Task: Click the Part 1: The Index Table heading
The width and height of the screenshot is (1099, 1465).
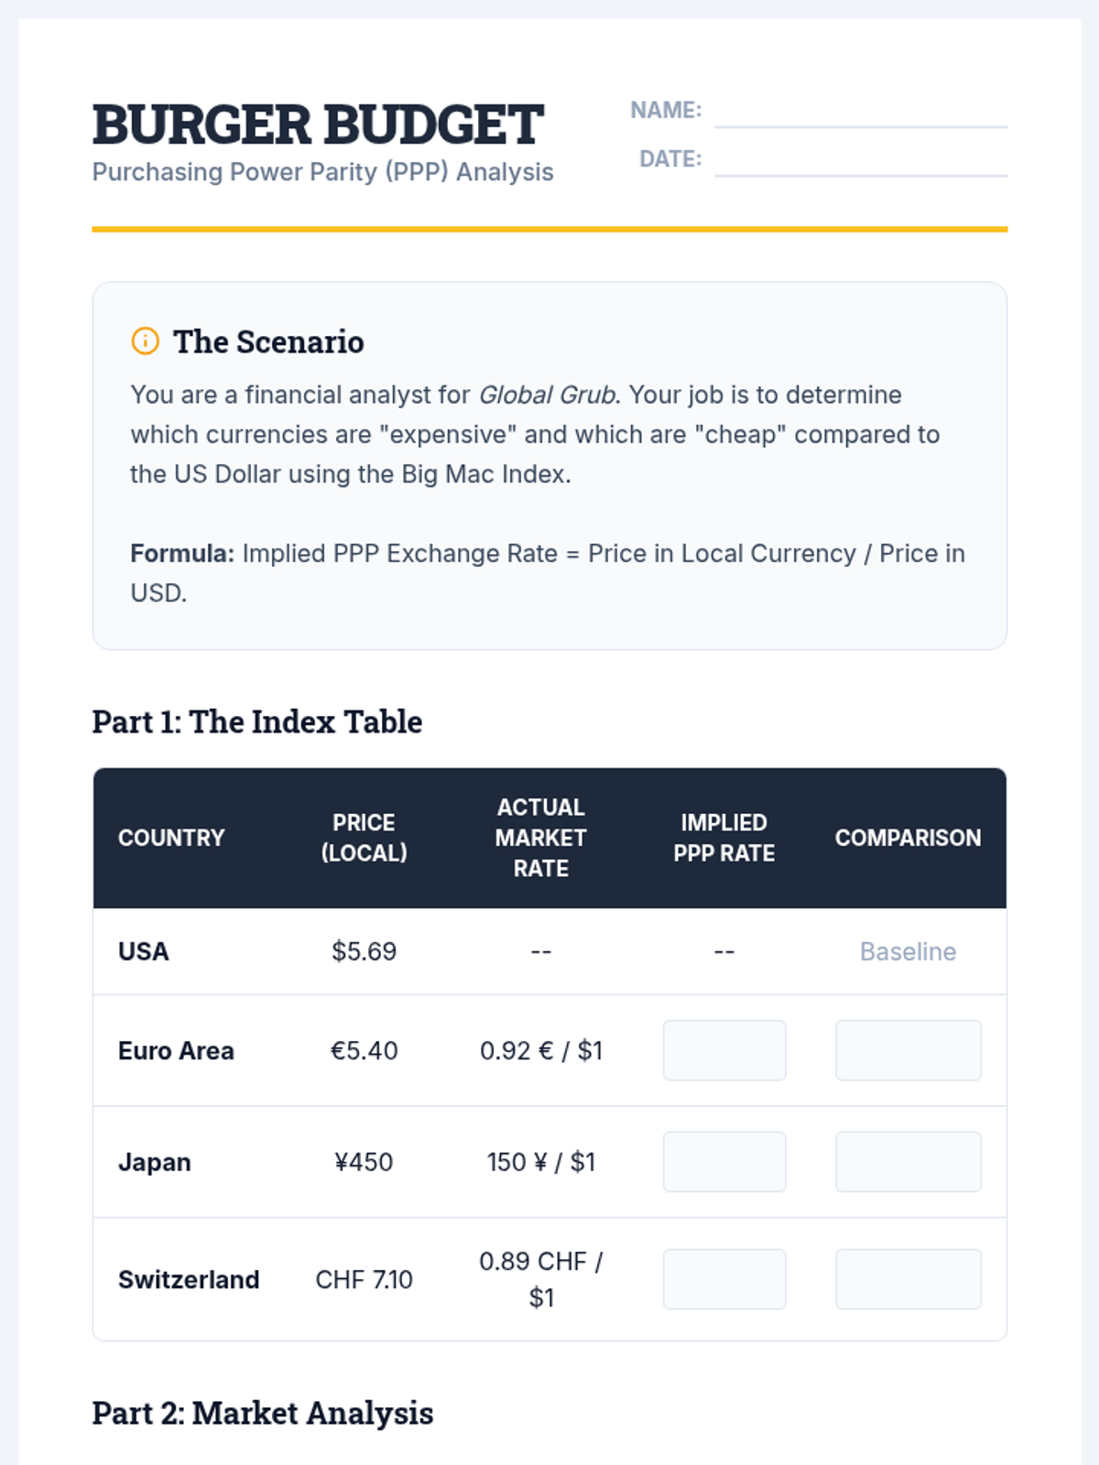Action: [x=257, y=722]
